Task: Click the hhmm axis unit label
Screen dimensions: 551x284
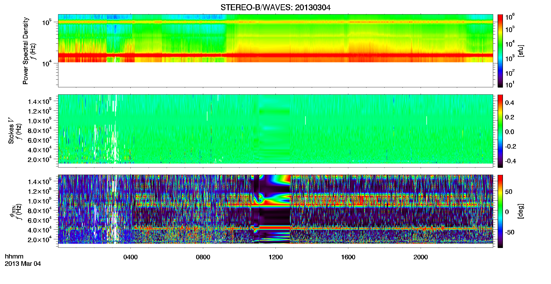Action: (x=14, y=257)
